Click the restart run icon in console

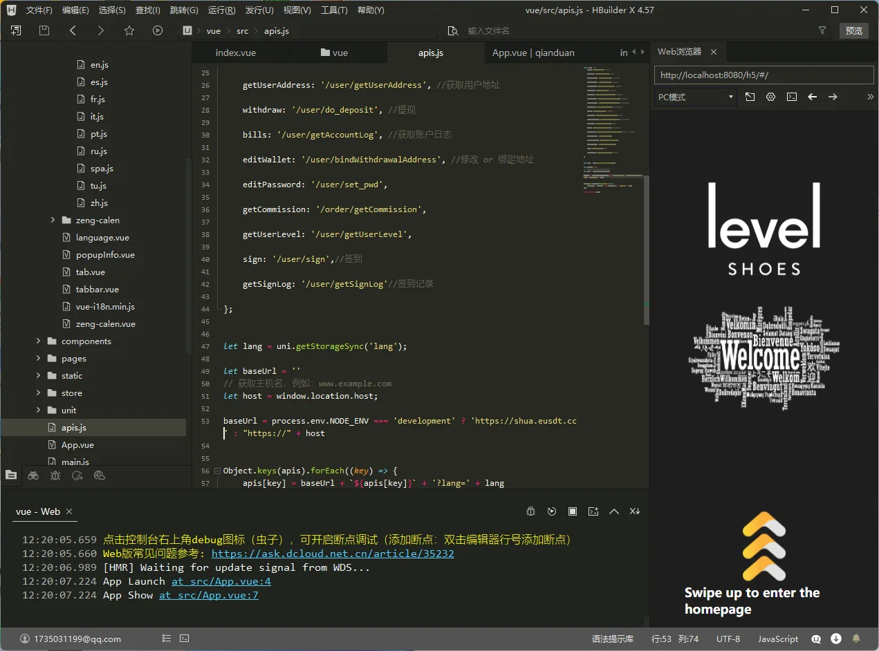click(x=552, y=511)
